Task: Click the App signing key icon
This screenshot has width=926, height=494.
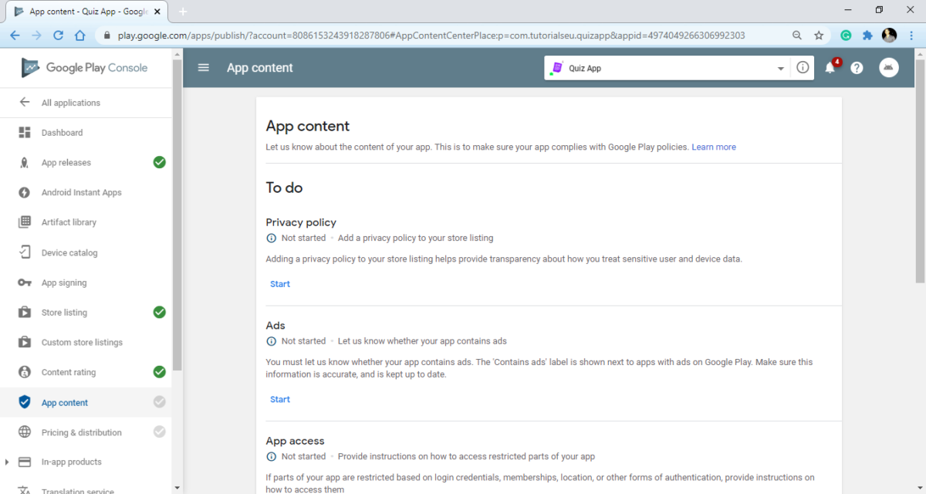Action: tap(25, 283)
